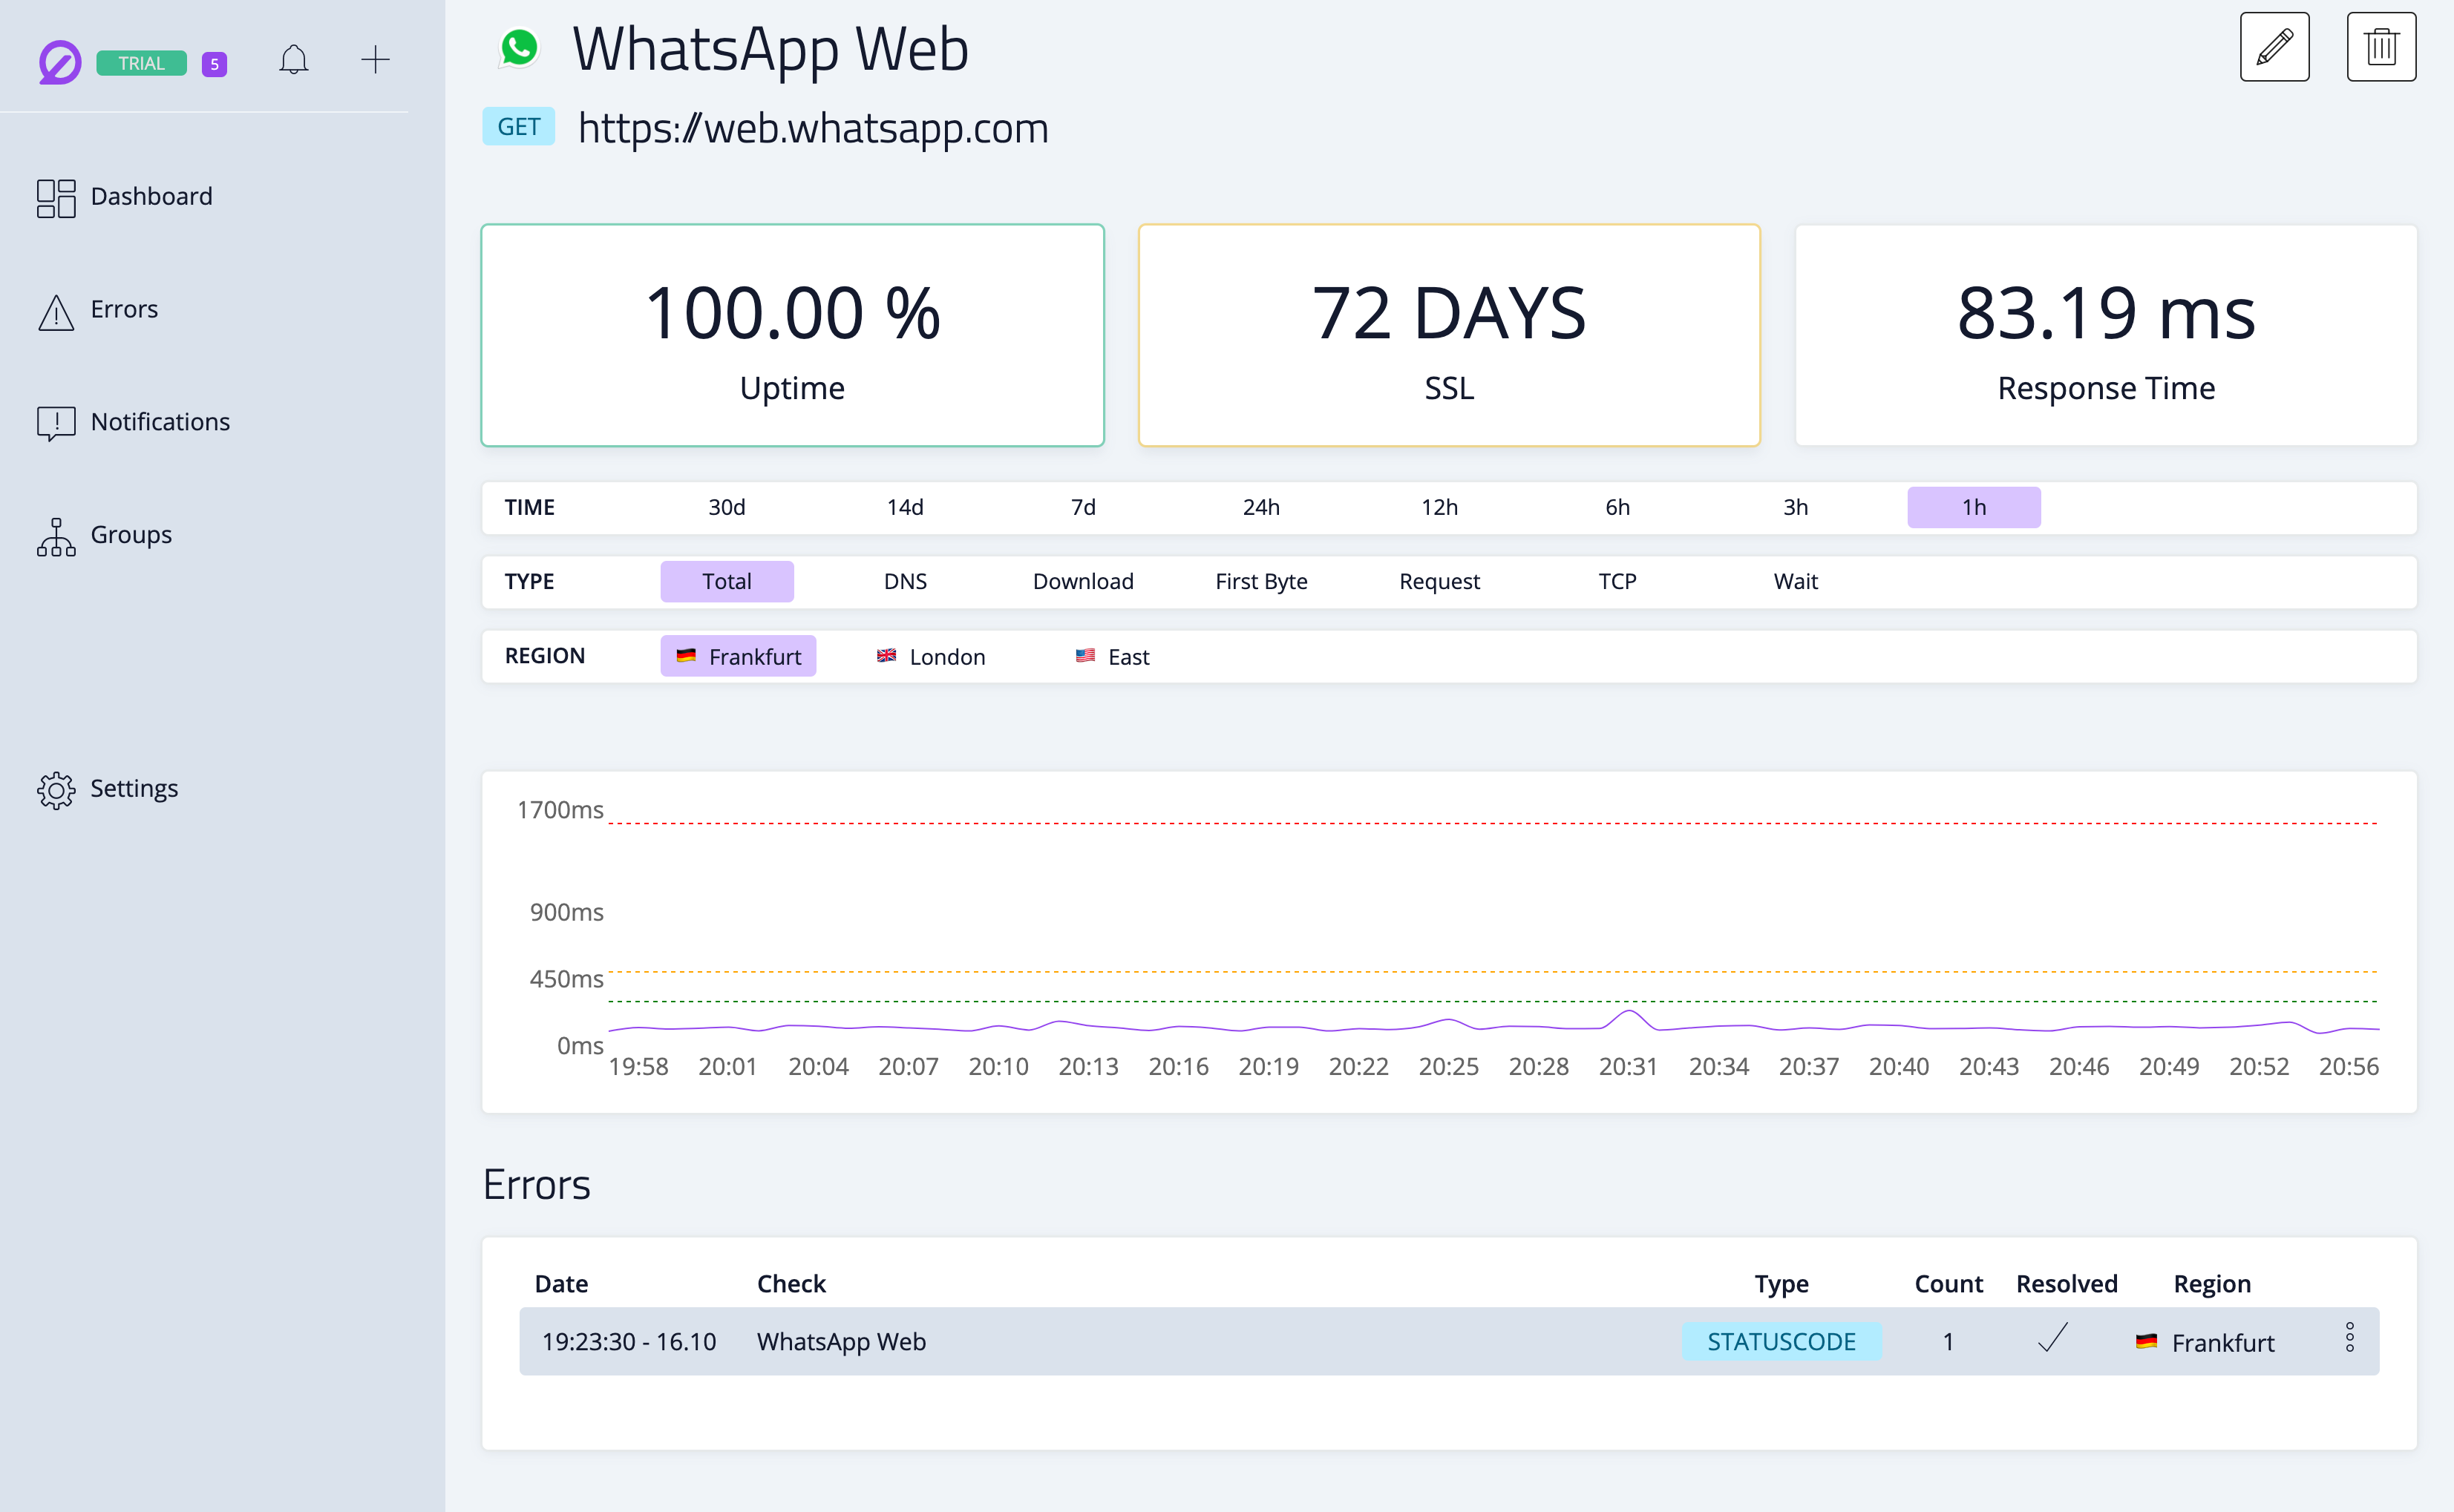Switch response type to DNS
The image size is (2454, 1512).
coord(904,581)
